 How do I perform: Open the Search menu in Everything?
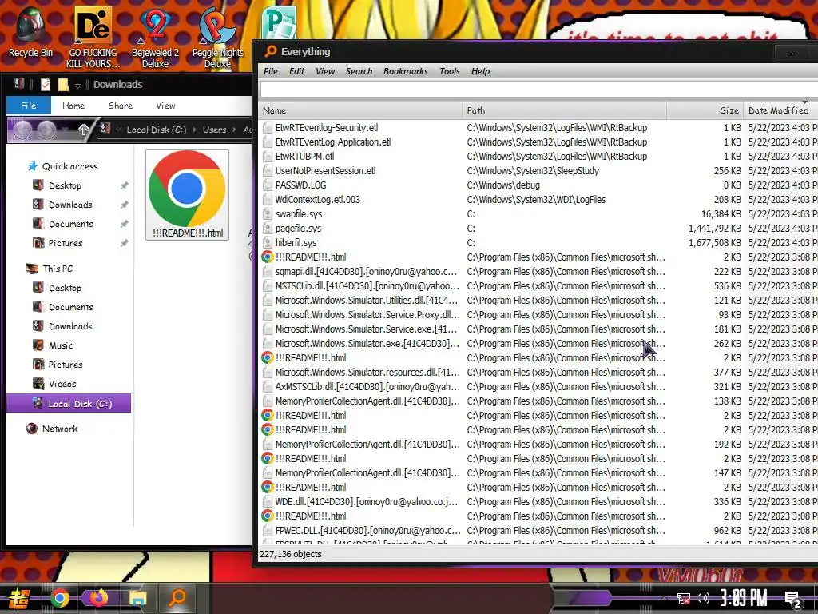pos(359,71)
